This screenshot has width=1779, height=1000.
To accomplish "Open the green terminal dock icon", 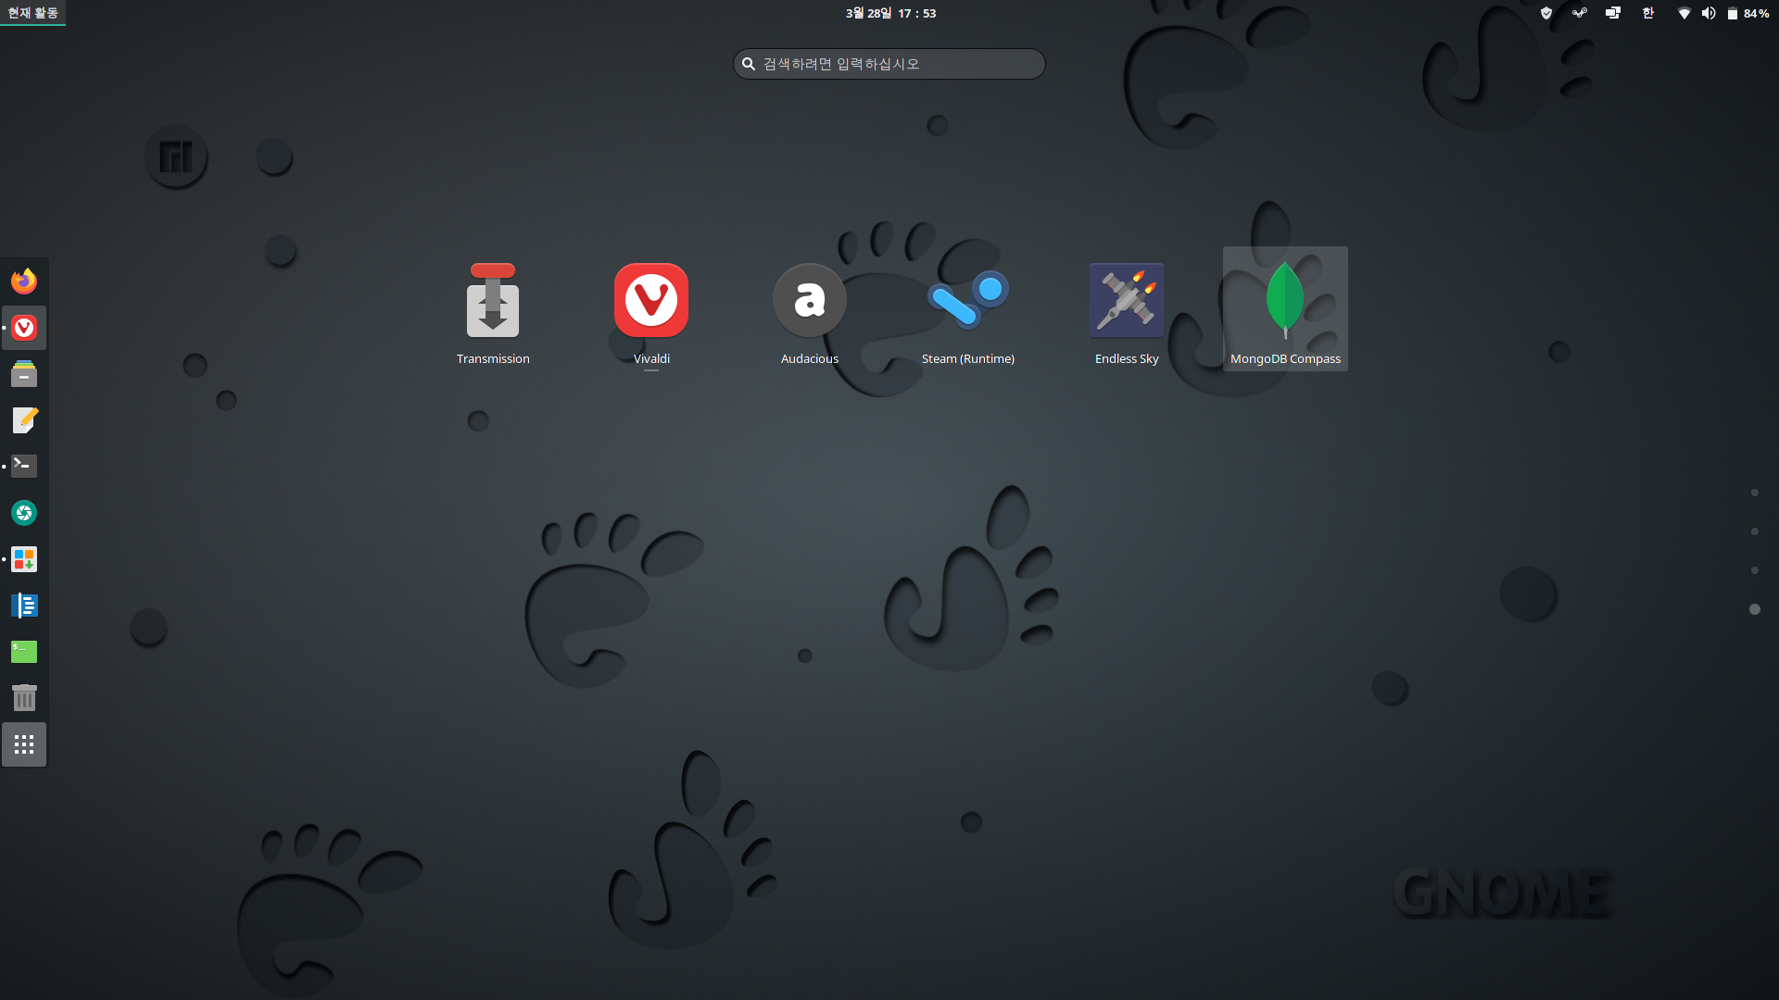I will [x=24, y=652].
